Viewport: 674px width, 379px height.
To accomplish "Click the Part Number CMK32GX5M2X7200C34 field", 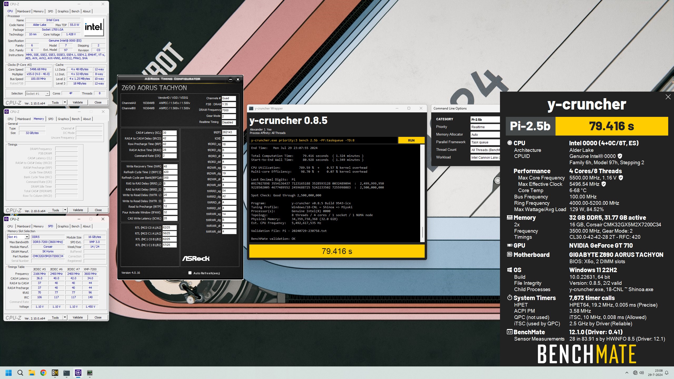I will (48, 256).
